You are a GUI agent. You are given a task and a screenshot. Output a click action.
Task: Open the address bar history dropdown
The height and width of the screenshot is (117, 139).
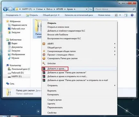[x=86, y=9]
